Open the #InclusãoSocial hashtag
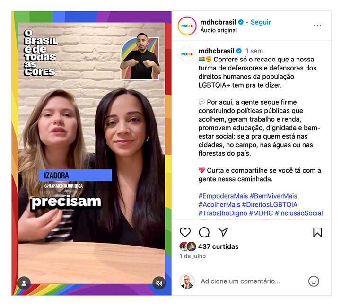The height and width of the screenshot is (307, 341). pos(298,213)
